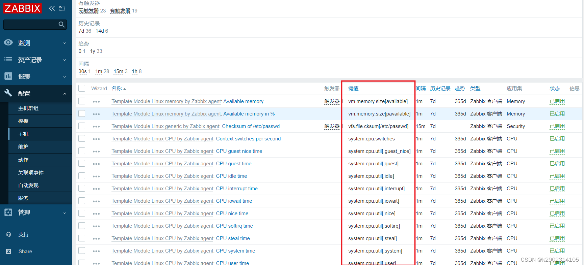Click the gear icon for 管理
Screen dimensions: 584x265
point(8,212)
